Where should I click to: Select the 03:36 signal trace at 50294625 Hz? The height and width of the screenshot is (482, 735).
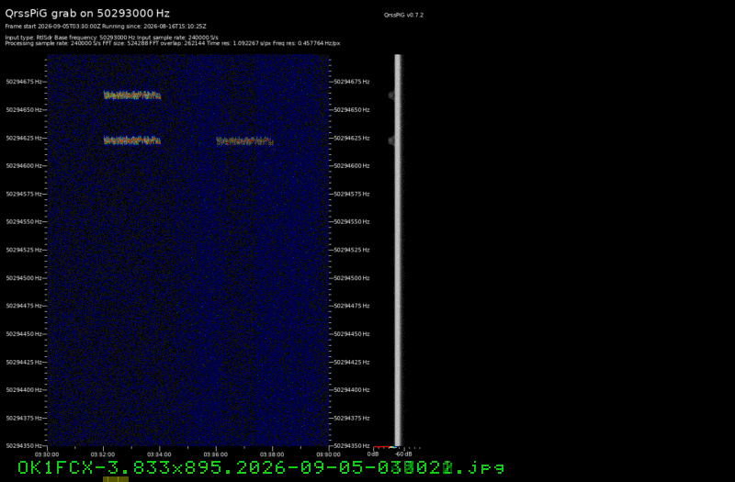[244, 140]
